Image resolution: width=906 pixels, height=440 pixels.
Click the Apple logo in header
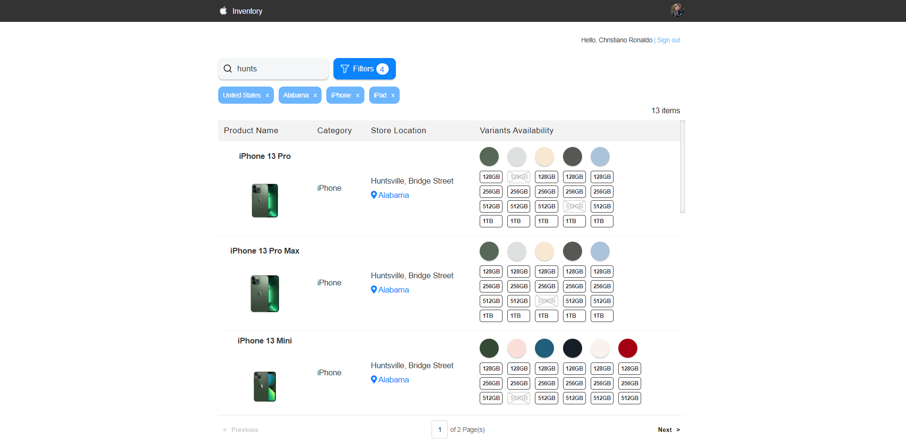[223, 10]
